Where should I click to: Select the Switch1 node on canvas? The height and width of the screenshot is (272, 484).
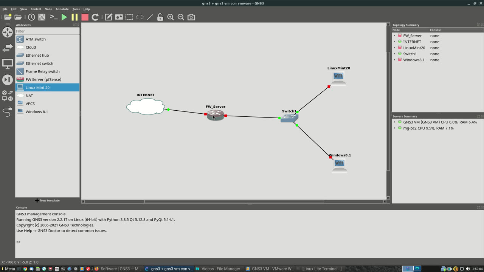pyautogui.click(x=289, y=118)
